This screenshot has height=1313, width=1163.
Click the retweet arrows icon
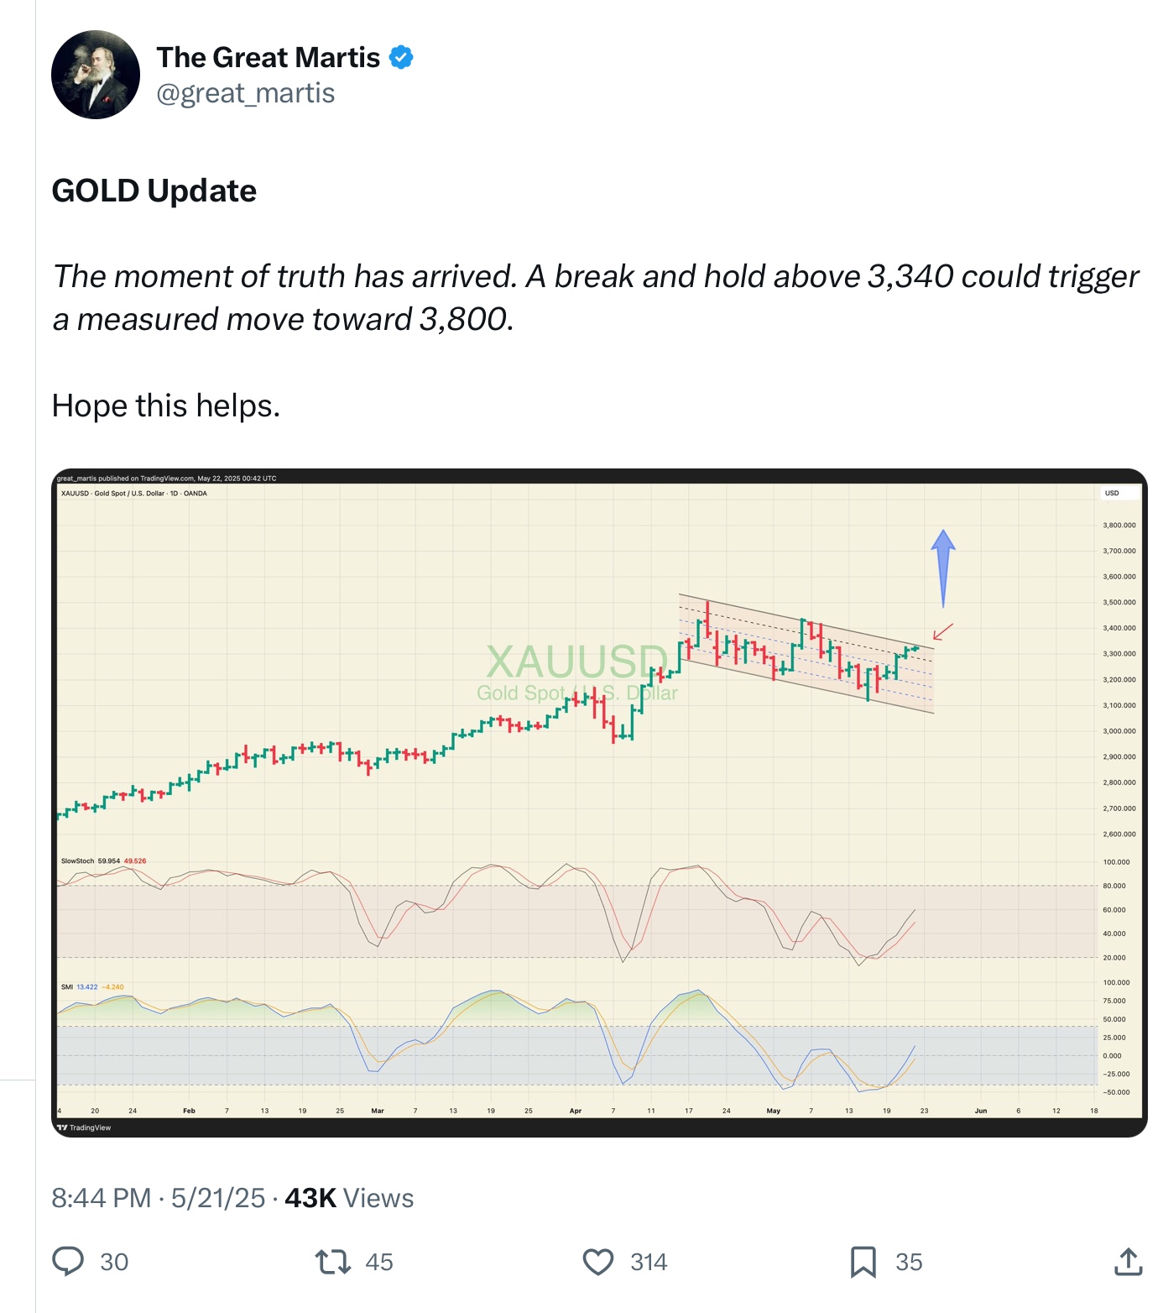(x=332, y=1262)
